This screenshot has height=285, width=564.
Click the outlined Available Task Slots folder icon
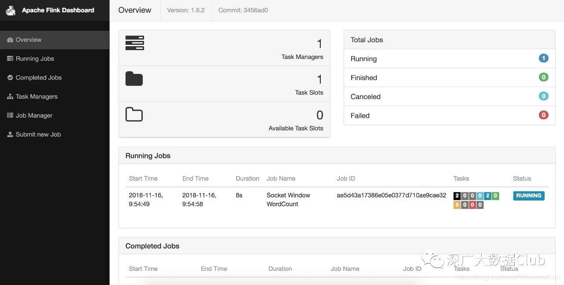[134, 114]
